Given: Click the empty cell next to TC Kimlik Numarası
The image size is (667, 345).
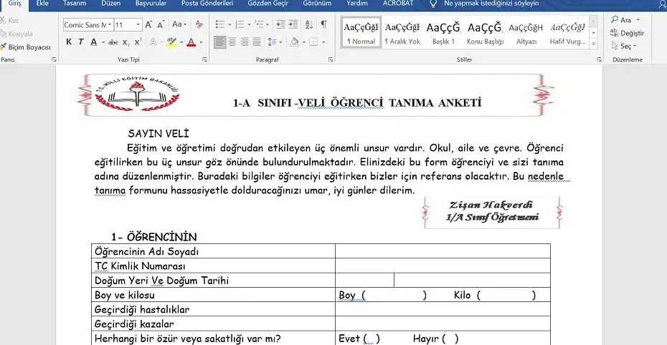Looking at the screenshot, I should pos(443,266).
